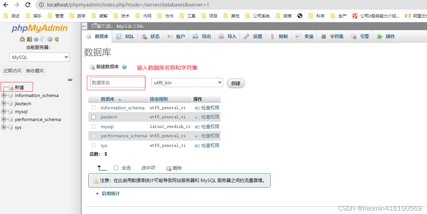Open the SQL tab
Screen dimensions: 427x214
[x=125, y=36]
